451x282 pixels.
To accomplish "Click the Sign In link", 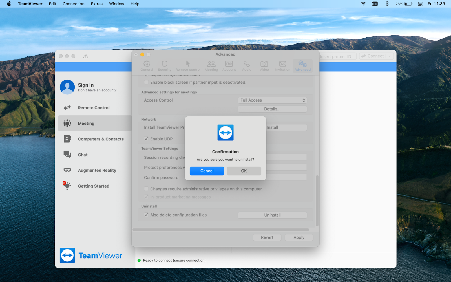I will (x=86, y=85).
